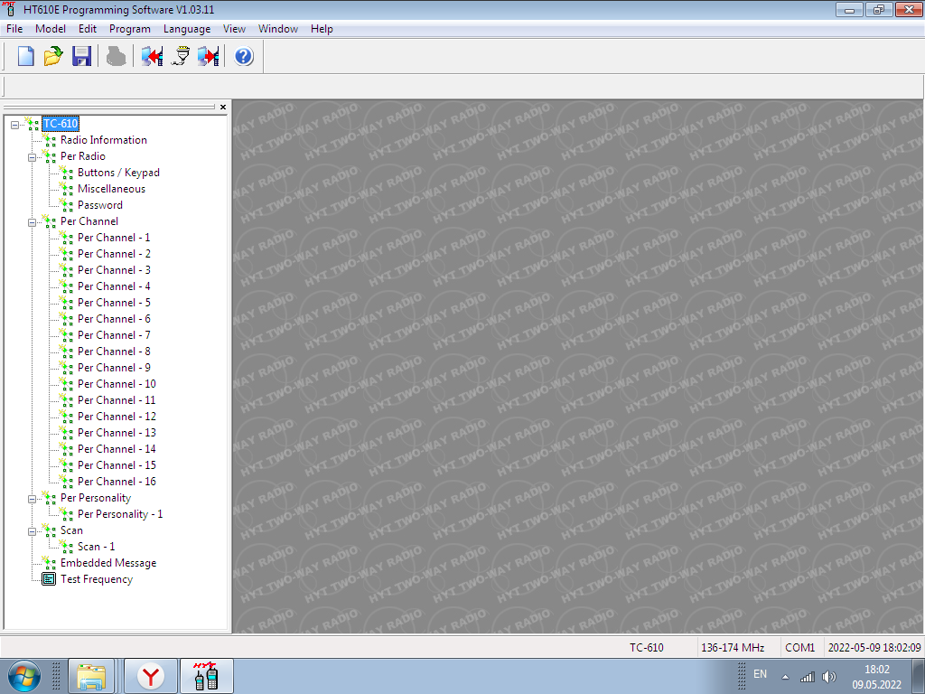Viewport: 925px width, 694px height.
Task: Select Per Channel - 2
Action: coord(114,254)
